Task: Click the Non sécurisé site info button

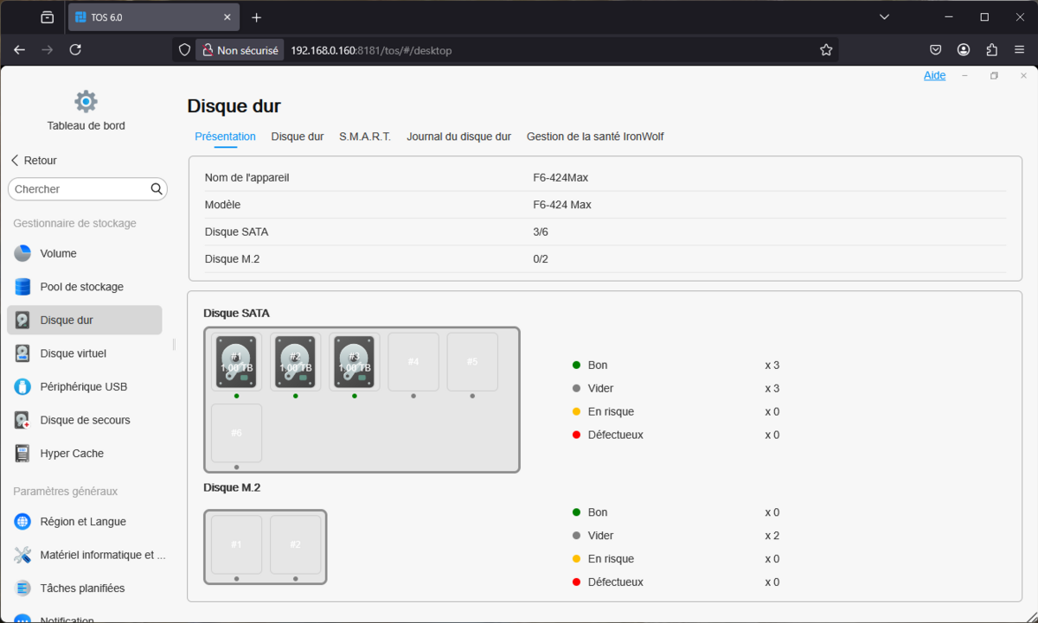Action: 240,50
